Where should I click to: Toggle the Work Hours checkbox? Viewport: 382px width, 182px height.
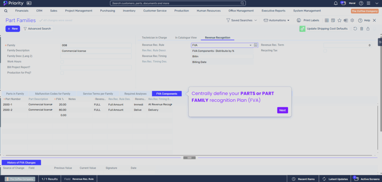(62, 62)
